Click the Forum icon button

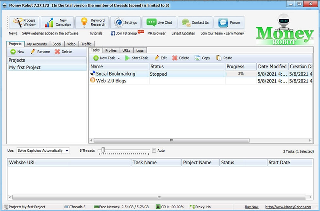(x=229, y=22)
